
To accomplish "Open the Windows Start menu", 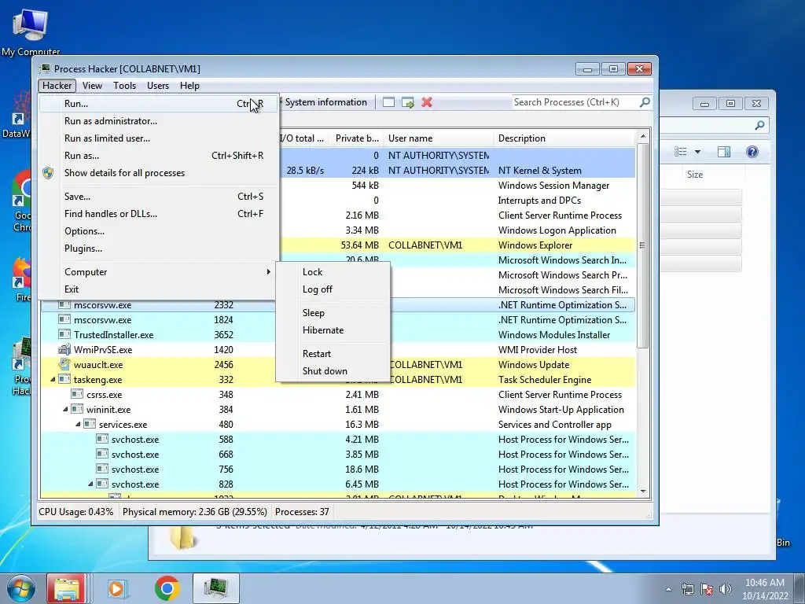I will [20, 588].
